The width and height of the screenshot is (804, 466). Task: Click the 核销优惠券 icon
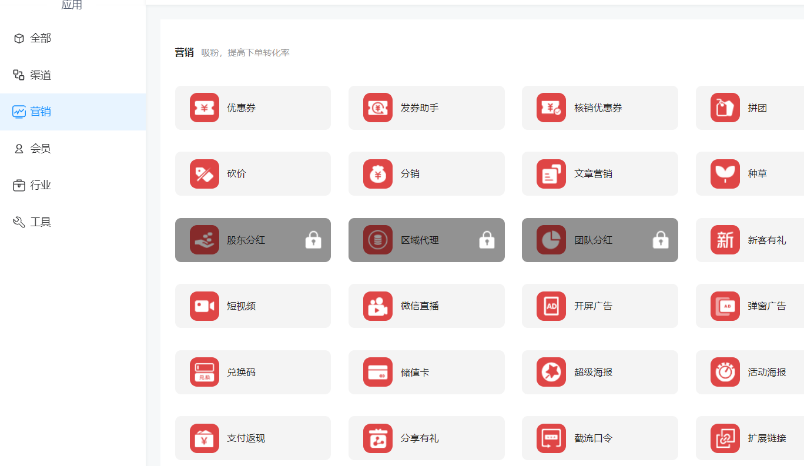coord(551,108)
